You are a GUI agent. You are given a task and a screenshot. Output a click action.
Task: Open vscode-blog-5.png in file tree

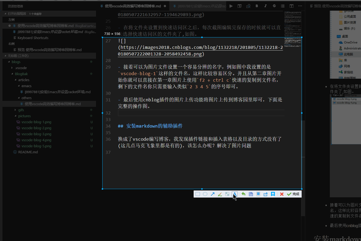point(36,146)
